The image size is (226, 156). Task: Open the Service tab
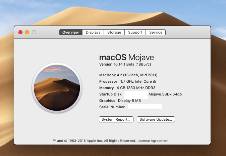pyautogui.click(x=156, y=32)
